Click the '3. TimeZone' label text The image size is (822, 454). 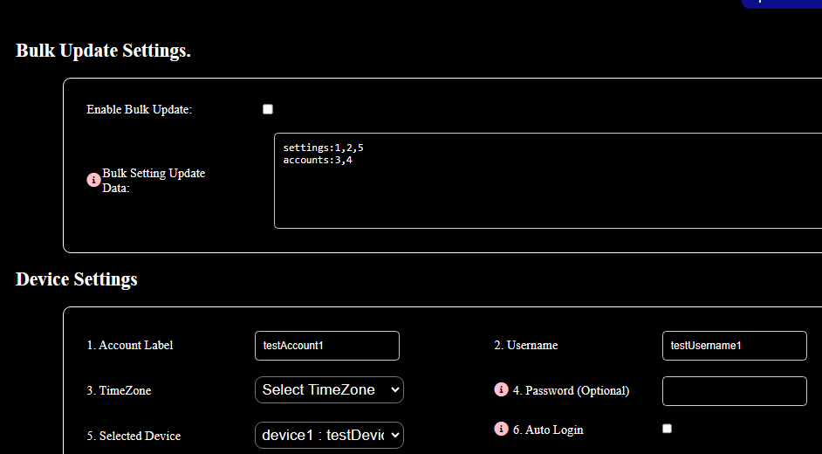click(x=119, y=390)
